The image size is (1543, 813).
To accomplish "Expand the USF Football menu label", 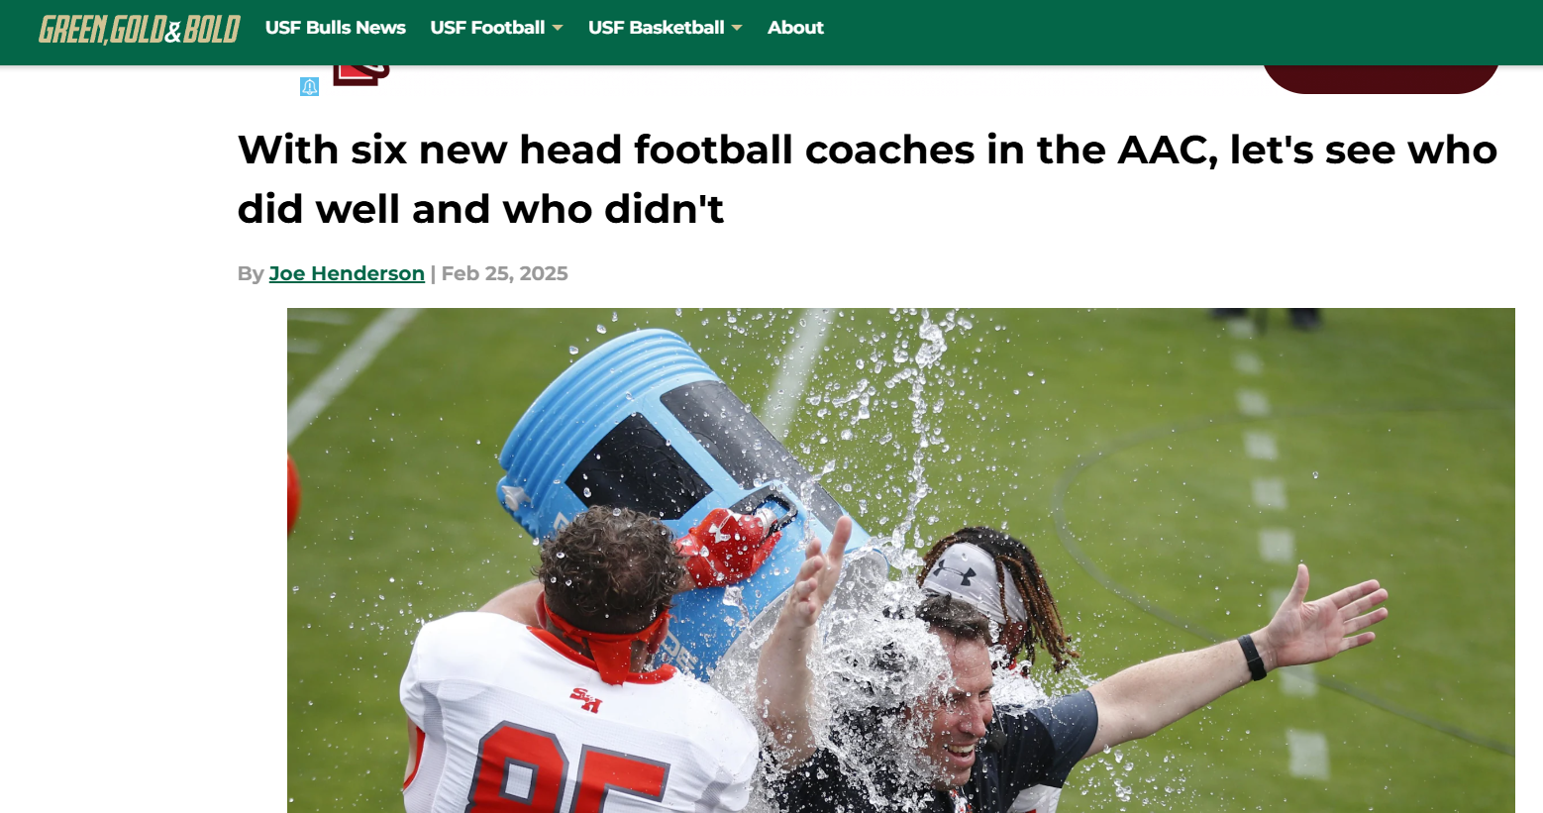I will click(487, 28).
